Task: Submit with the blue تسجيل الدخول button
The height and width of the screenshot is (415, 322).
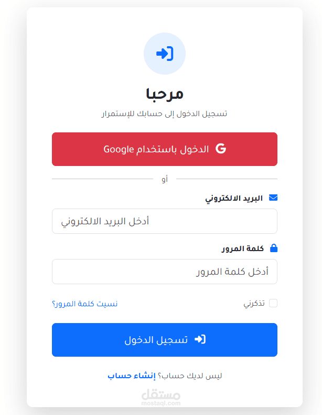Action: [x=165, y=340]
